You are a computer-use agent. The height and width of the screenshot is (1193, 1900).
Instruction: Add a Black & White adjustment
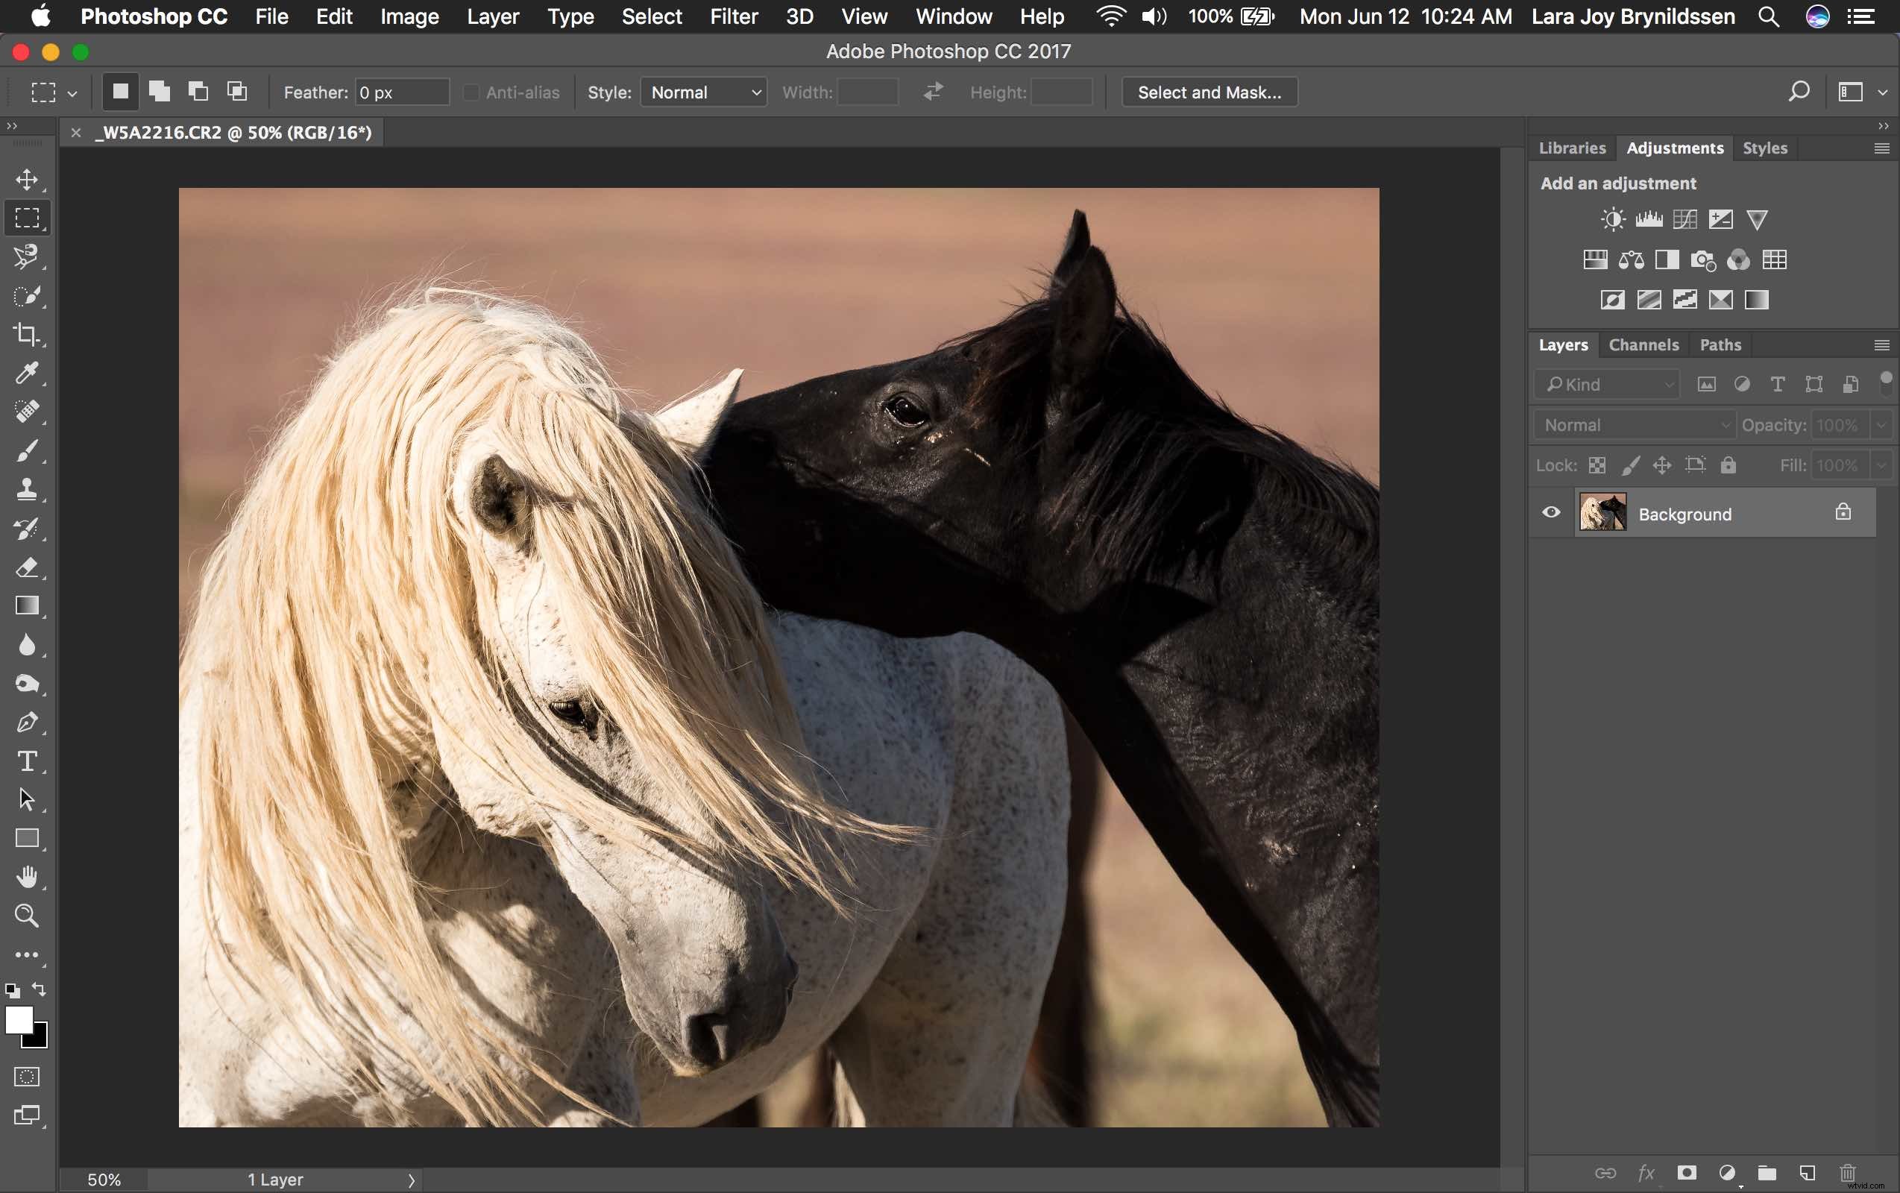(1667, 260)
